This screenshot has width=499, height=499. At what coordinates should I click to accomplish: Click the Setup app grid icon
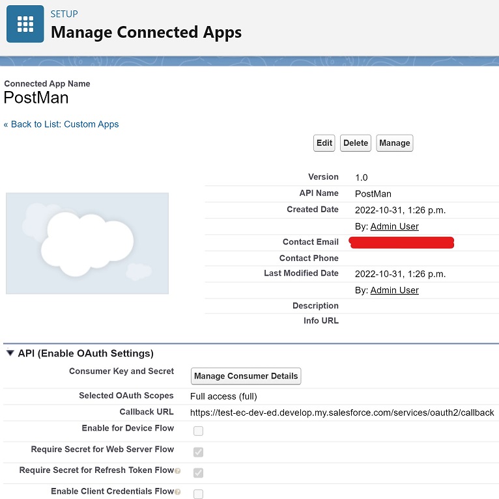click(x=25, y=24)
